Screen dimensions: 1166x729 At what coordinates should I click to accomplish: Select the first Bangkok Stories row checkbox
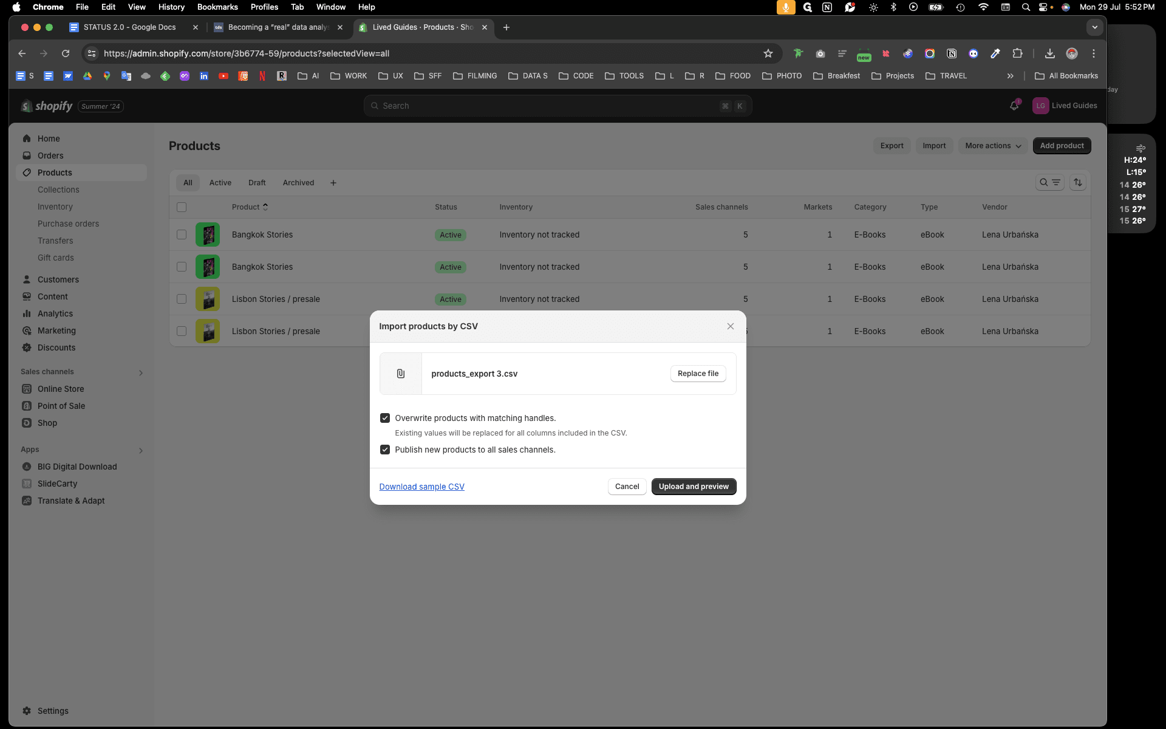tap(182, 234)
